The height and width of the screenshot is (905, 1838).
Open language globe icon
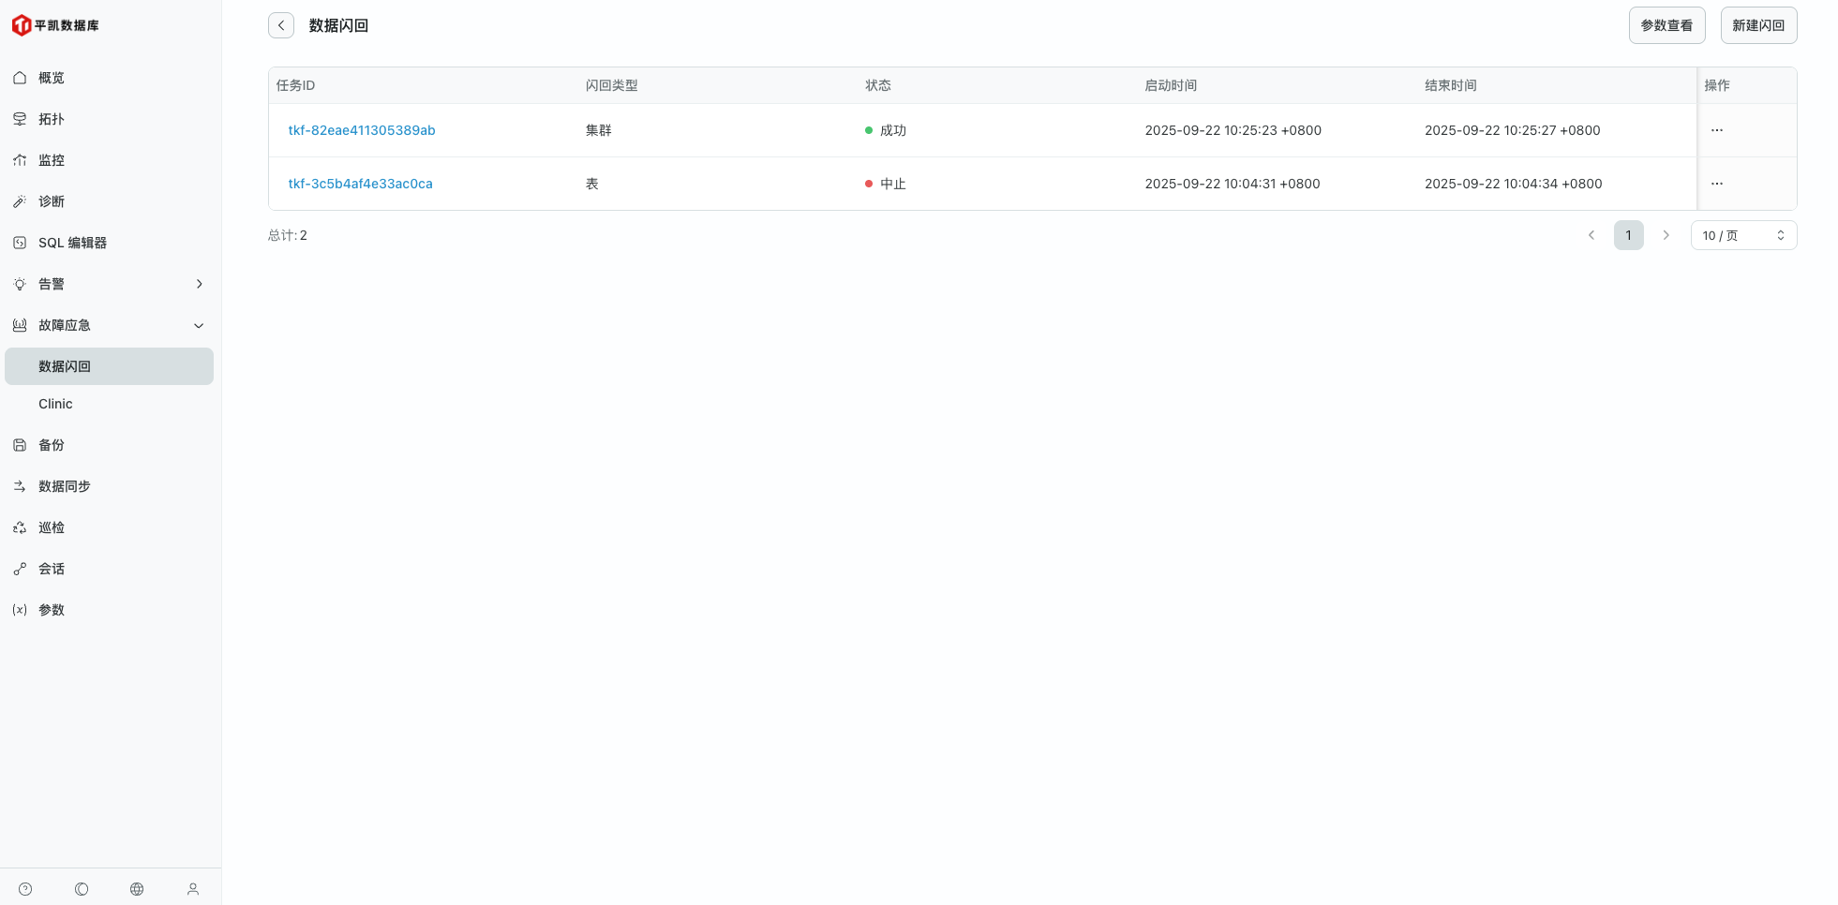pos(137,889)
